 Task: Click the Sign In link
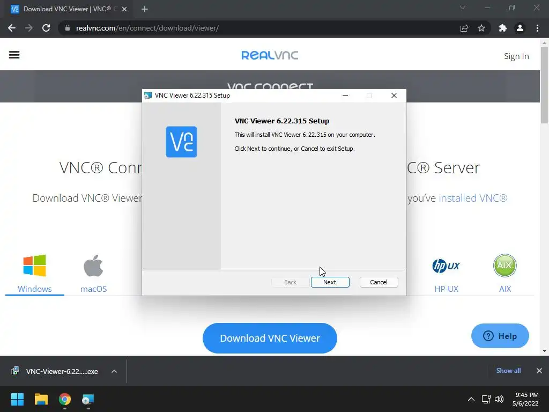tap(516, 56)
